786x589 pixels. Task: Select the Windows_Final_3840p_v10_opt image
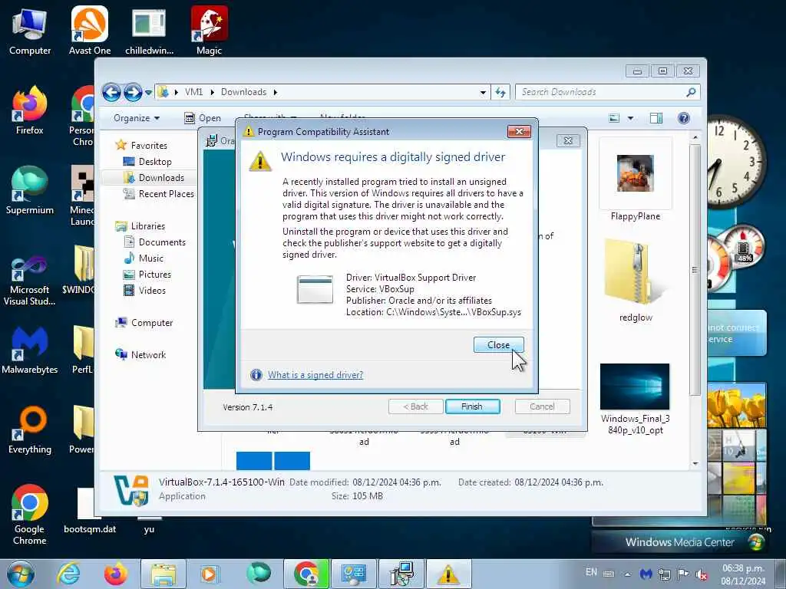tap(635, 399)
